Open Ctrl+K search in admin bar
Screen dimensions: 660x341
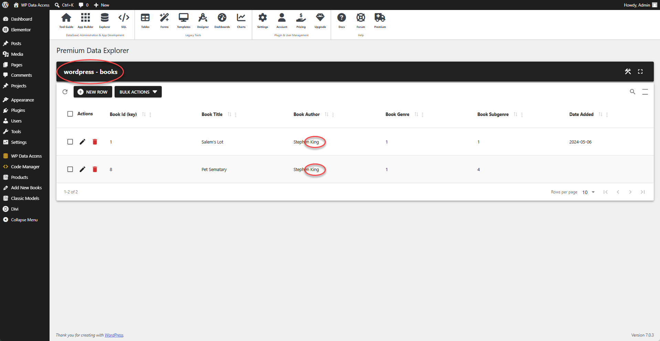(64, 5)
